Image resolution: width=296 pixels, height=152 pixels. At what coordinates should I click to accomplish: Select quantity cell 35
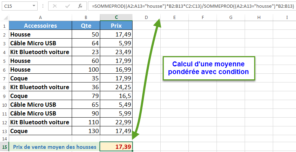click(x=86, y=78)
